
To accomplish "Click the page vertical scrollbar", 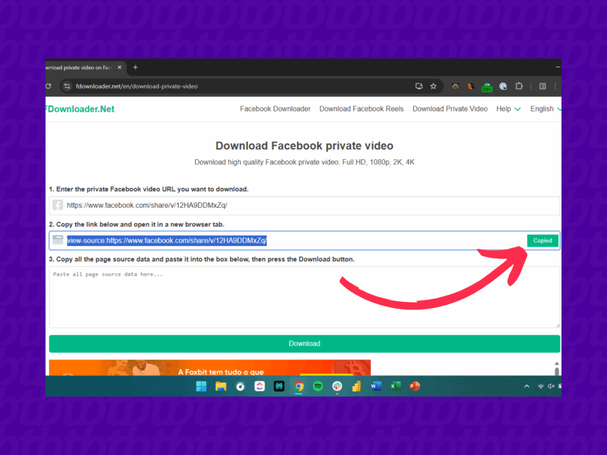I will tap(557, 369).
